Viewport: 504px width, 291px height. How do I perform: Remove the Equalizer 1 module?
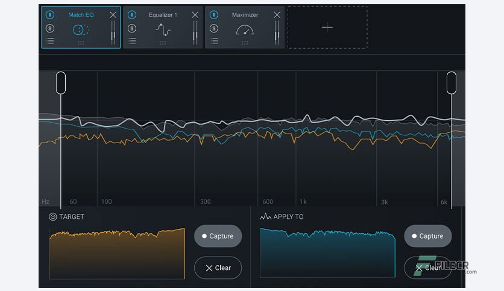click(195, 15)
